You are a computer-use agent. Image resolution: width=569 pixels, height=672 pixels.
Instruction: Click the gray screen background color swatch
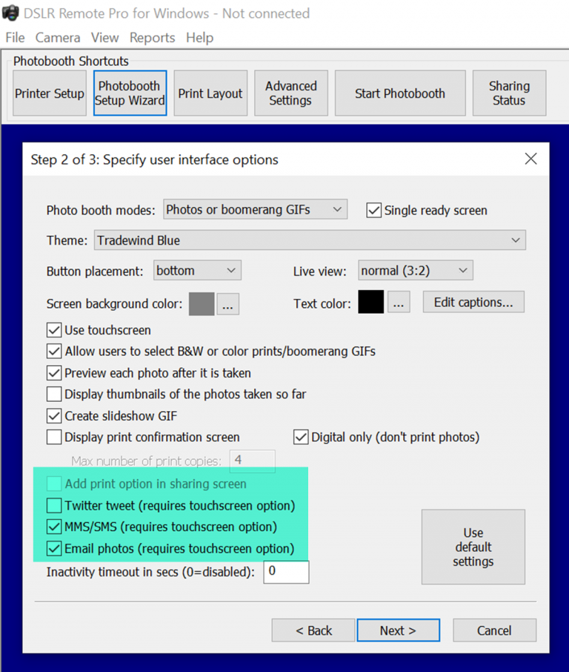[x=202, y=304]
